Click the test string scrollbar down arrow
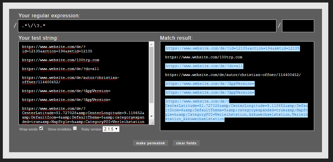The image size is (333, 162). point(152,116)
